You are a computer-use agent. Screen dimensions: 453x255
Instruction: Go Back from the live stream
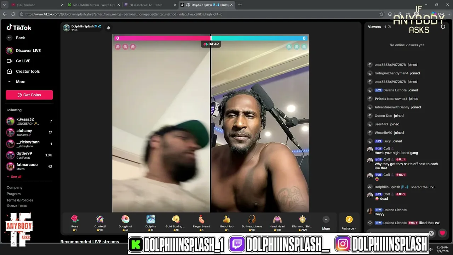point(16,38)
